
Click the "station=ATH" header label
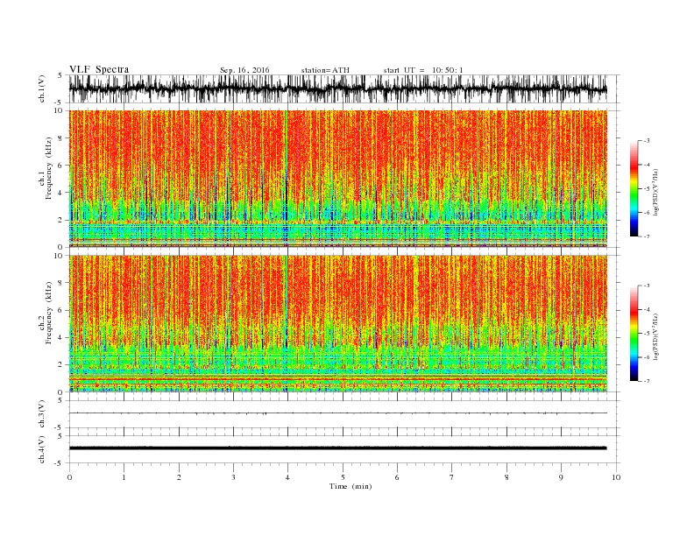pyautogui.click(x=325, y=70)
